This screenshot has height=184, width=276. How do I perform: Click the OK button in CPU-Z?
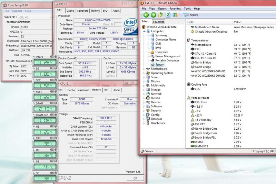[135, 178]
